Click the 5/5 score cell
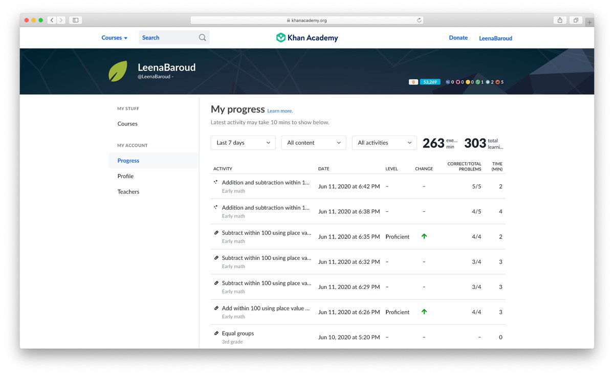614x375 pixels. point(476,187)
